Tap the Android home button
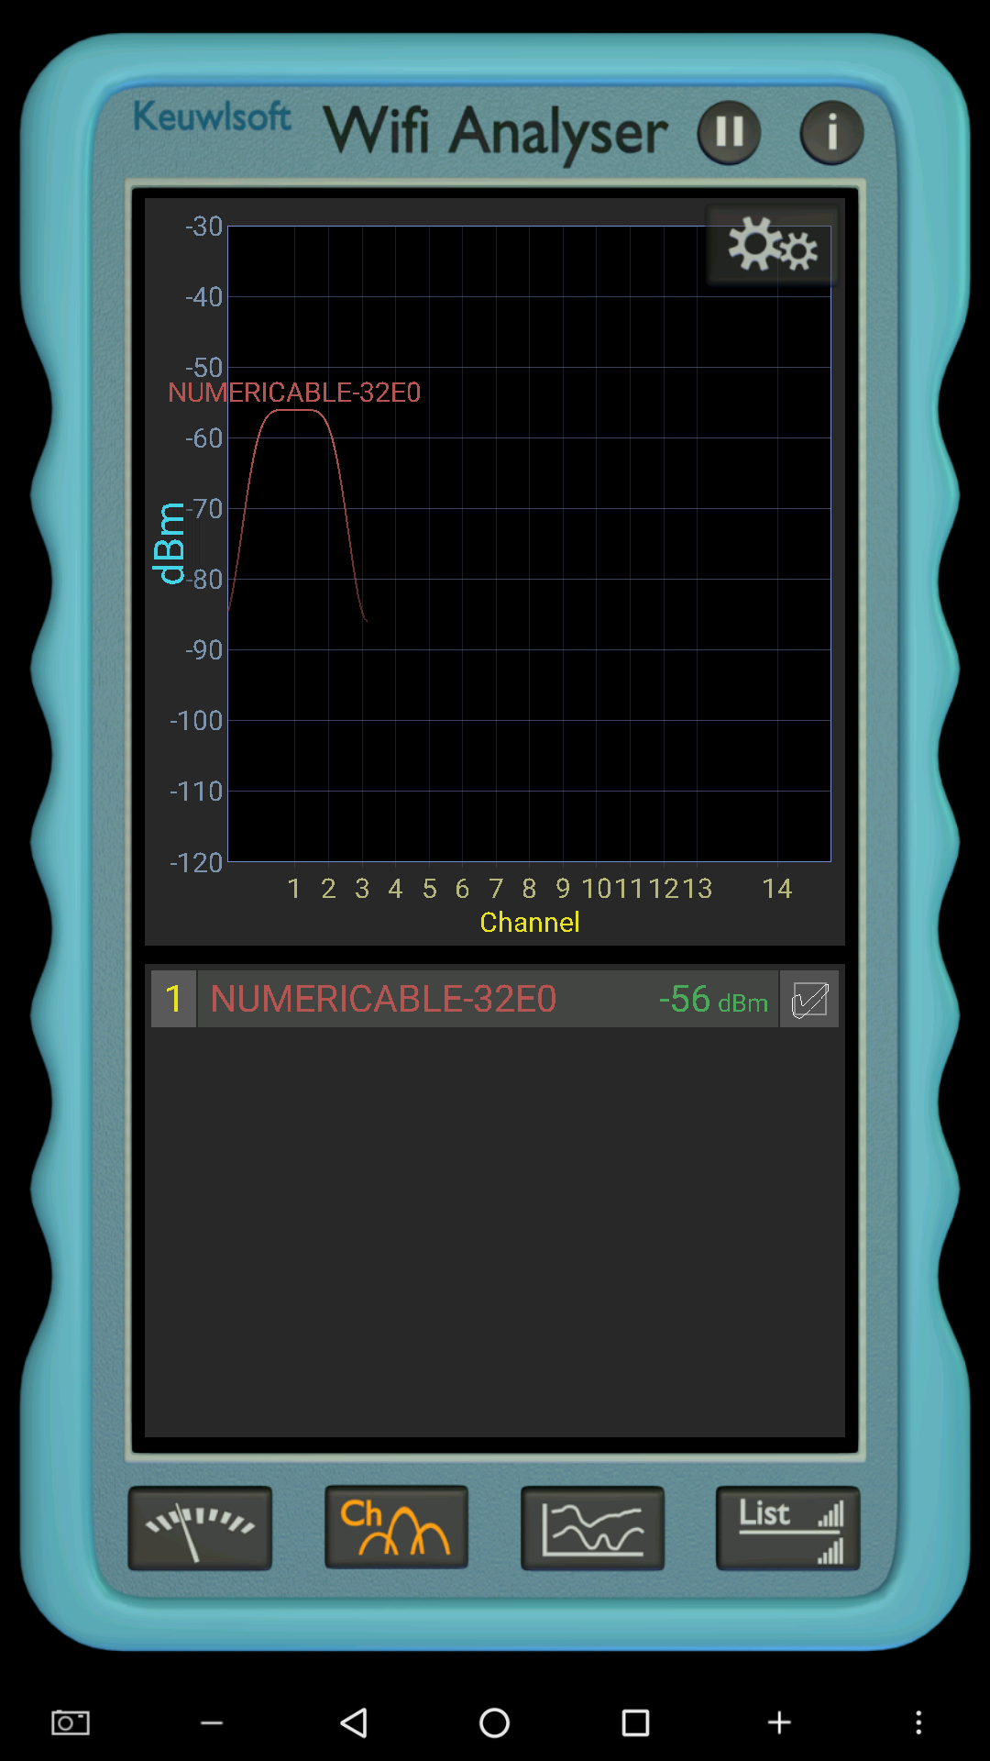 495,1722
